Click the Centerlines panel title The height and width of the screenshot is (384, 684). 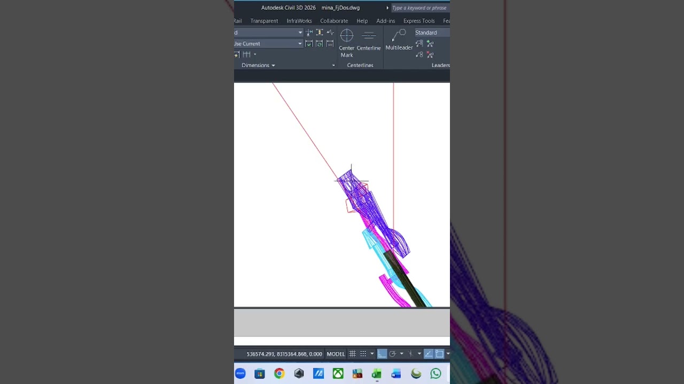(360, 65)
